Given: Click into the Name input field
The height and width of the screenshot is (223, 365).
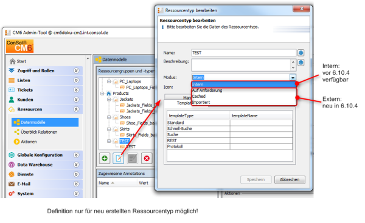Looking at the screenshot, I should 244,53.
